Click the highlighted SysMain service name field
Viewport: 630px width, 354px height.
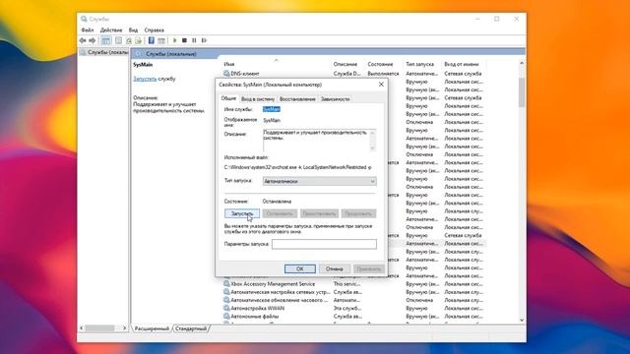(x=272, y=109)
